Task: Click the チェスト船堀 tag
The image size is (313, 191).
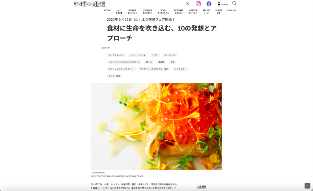Action: click(115, 76)
